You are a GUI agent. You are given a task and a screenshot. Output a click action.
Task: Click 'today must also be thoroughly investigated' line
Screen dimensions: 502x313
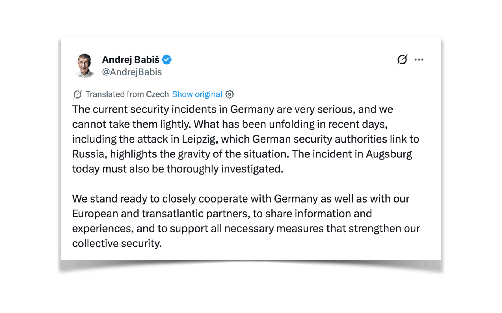178,169
